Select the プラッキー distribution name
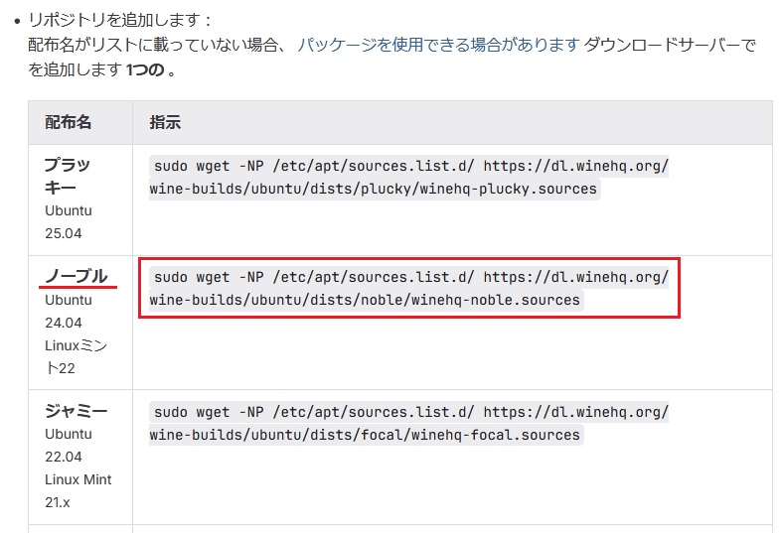 (x=69, y=176)
